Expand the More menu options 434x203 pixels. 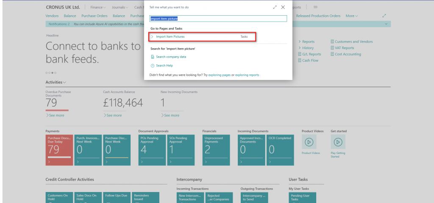coord(351,16)
